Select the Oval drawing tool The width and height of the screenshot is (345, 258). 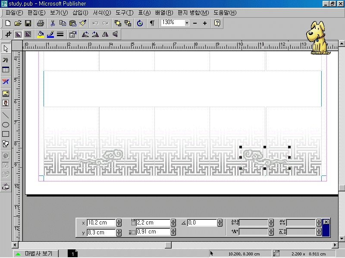pyautogui.click(x=6, y=125)
